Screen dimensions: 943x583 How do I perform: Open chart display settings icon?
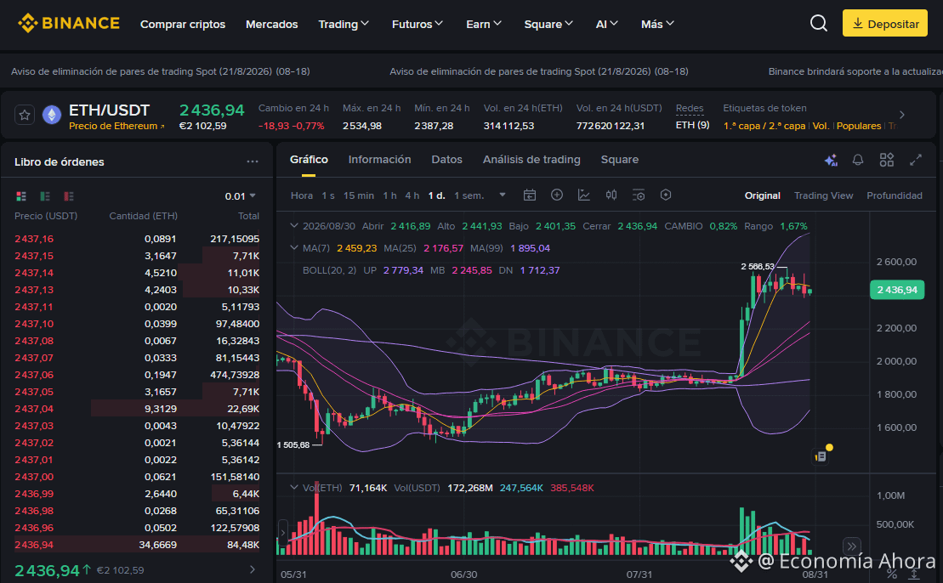pos(639,195)
